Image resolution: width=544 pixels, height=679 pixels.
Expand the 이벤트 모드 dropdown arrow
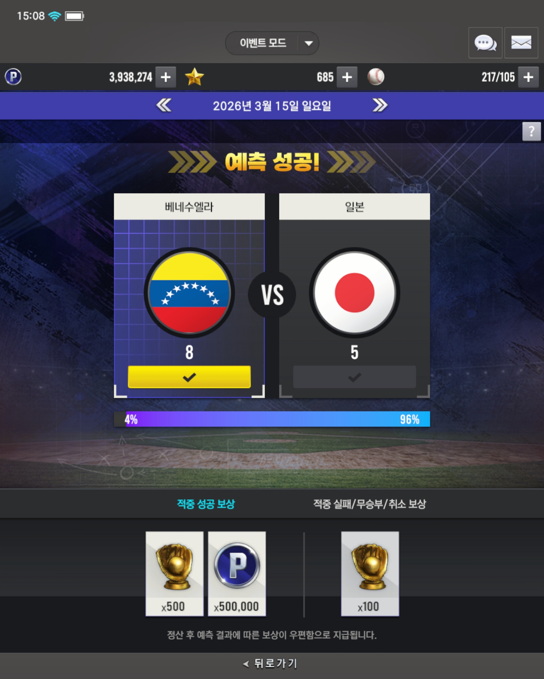309,43
